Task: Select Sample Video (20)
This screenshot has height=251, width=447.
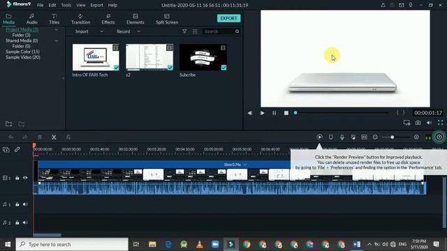Action: tap(23, 57)
